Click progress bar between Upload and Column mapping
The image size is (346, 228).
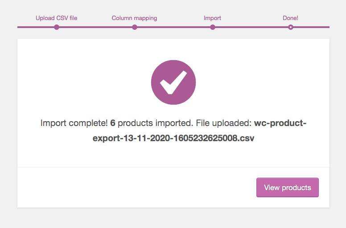pos(95,27)
